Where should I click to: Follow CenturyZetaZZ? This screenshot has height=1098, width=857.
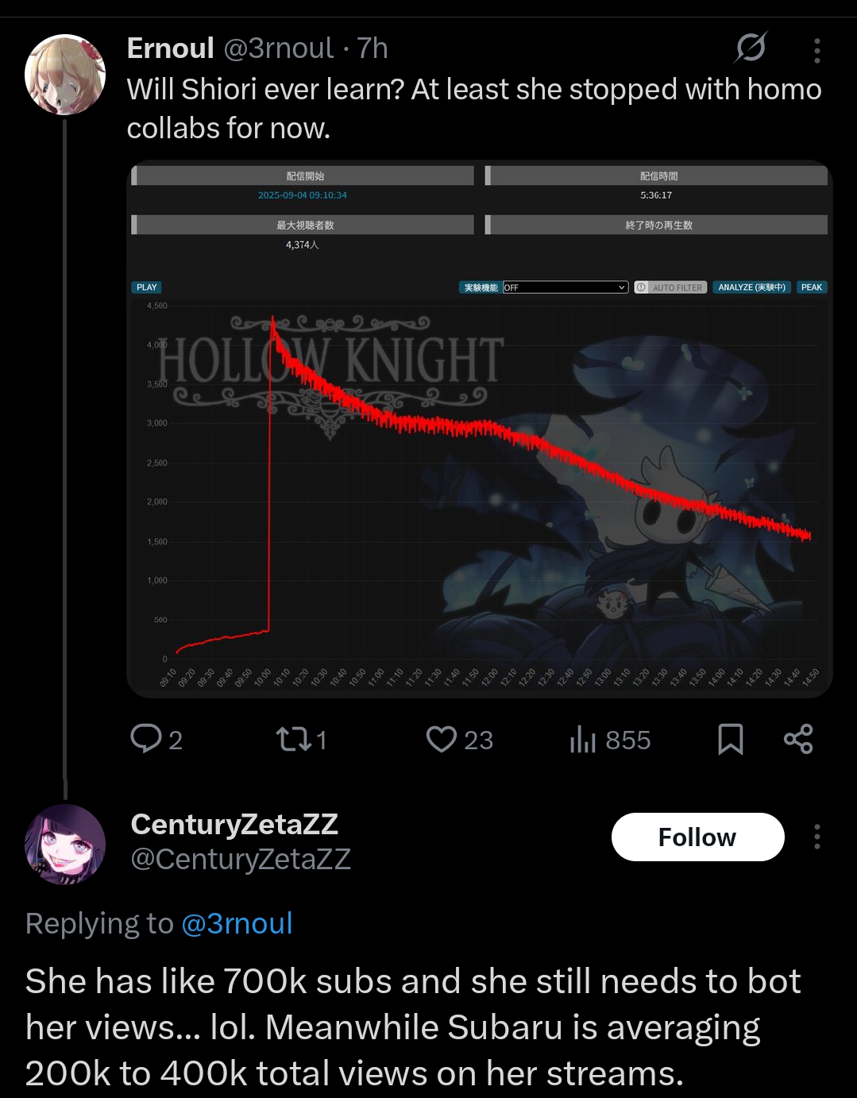697,837
